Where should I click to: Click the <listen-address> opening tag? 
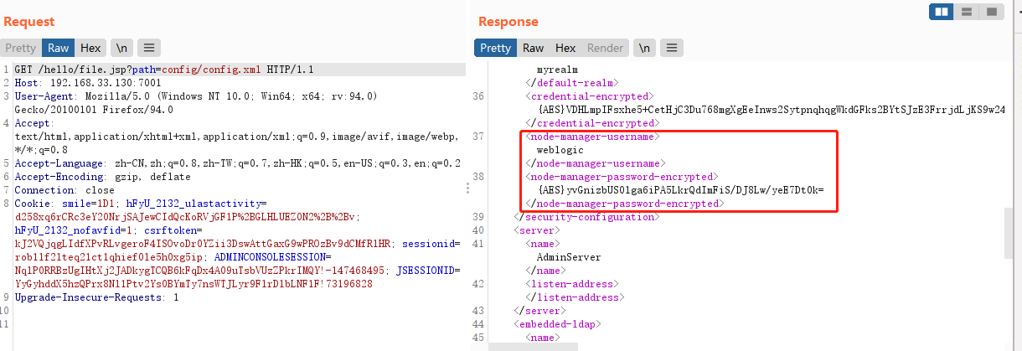tap(571, 284)
